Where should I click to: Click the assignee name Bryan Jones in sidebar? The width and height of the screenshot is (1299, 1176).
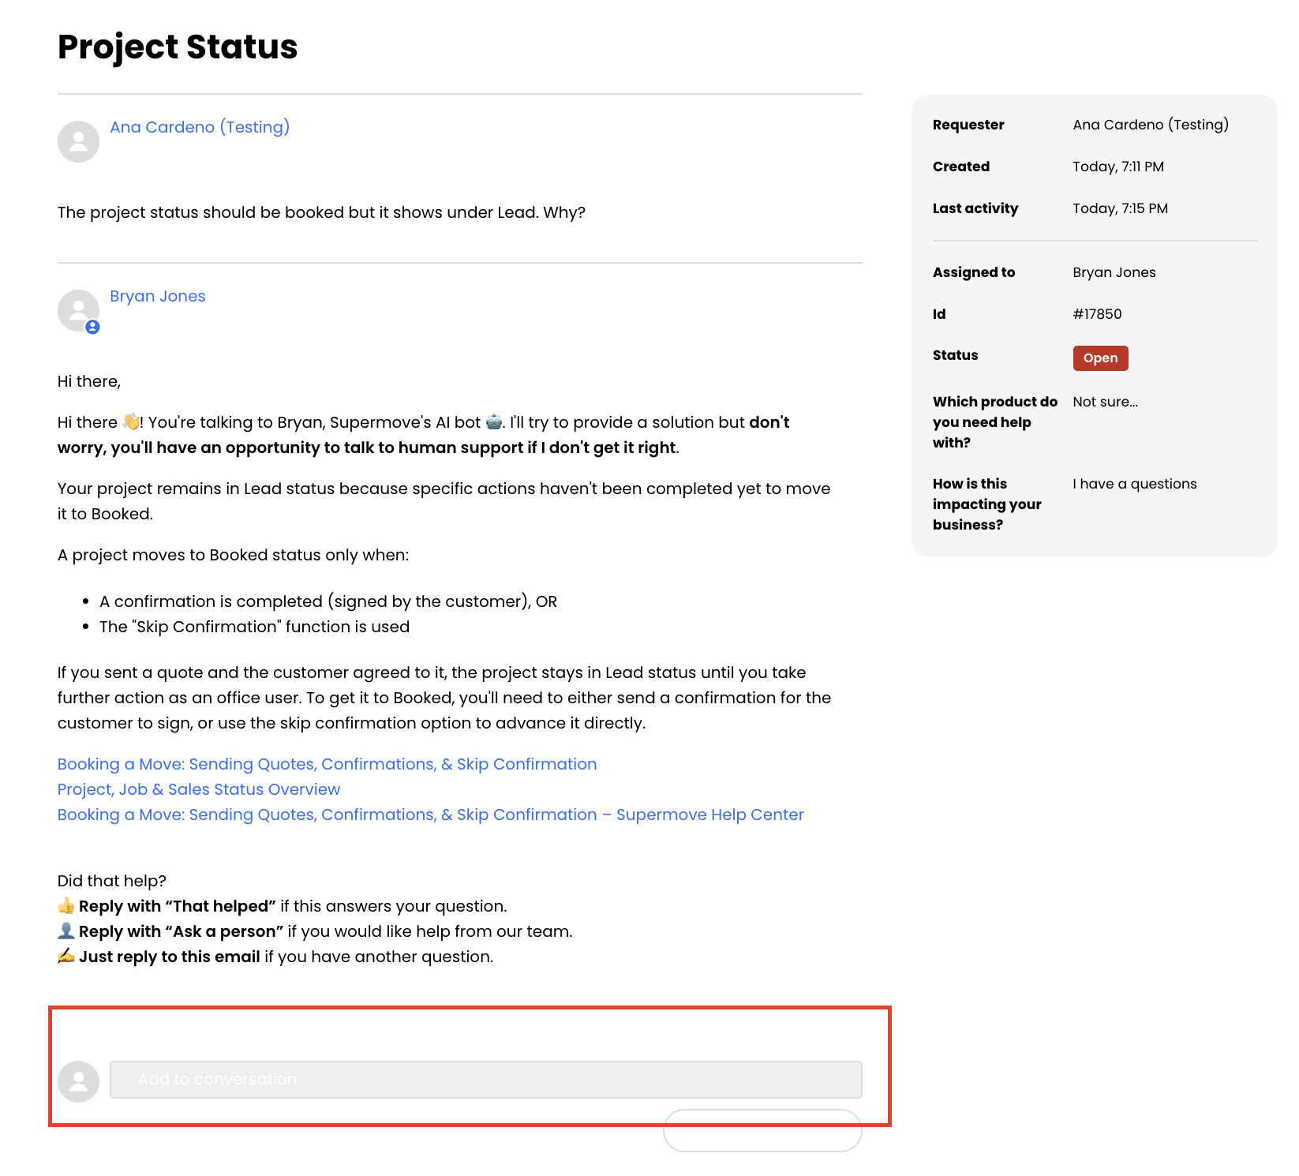tap(1114, 272)
